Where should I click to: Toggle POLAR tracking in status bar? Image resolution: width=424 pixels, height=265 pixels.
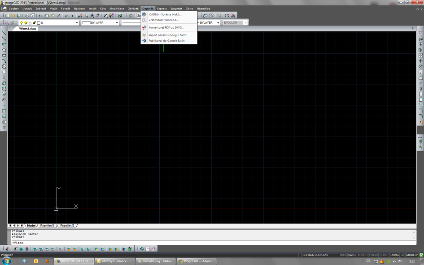(373, 255)
